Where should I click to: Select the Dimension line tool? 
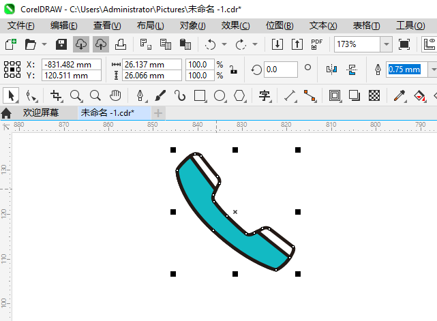pyautogui.click(x=290, y=96)
